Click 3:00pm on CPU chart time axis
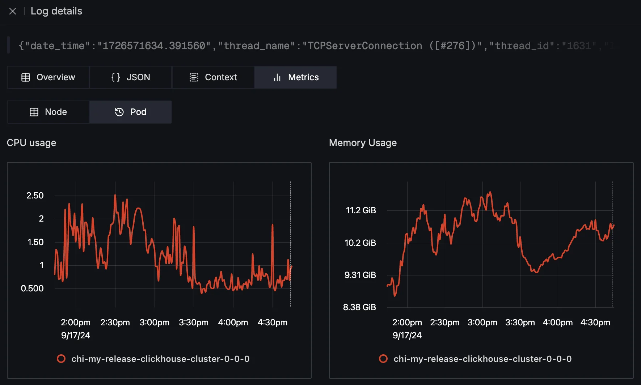The image size is (641, 385). [x=155, y=322]
